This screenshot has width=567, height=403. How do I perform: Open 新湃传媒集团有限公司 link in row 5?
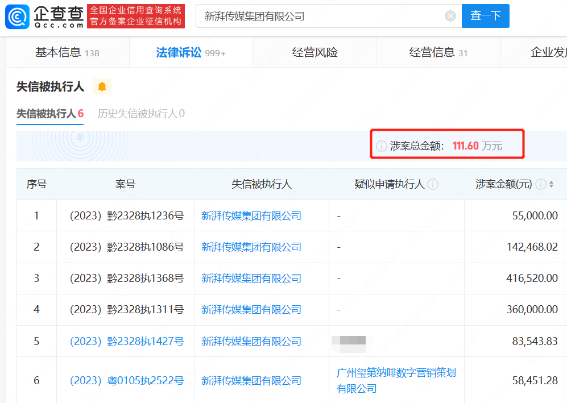coord(251,341)
